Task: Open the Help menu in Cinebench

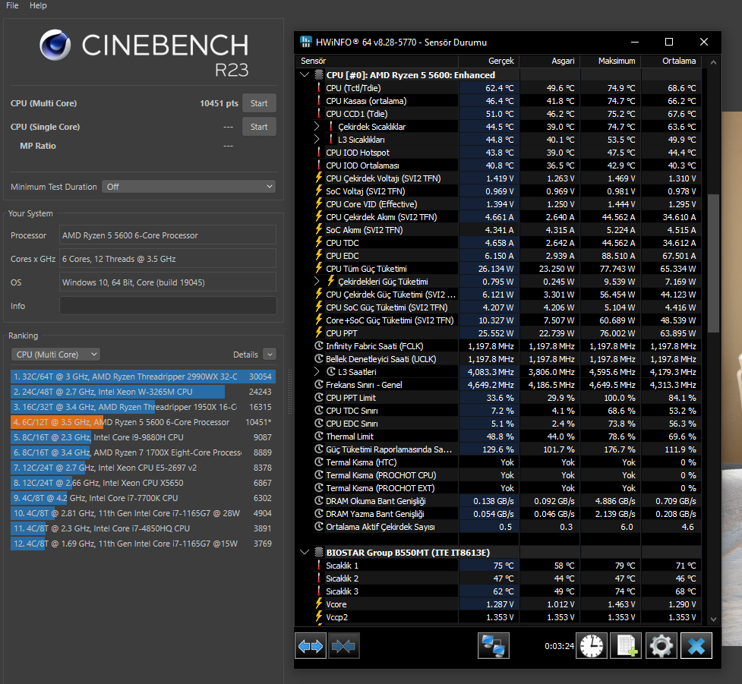Action: [x=38, y=5]
